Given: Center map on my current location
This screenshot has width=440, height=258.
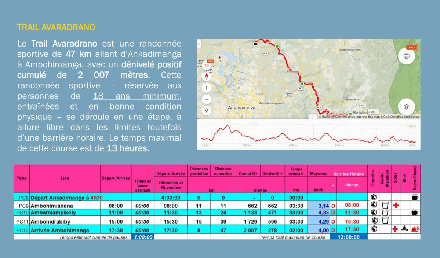Looking at the screenshot, I should click(x=207, y=111).
